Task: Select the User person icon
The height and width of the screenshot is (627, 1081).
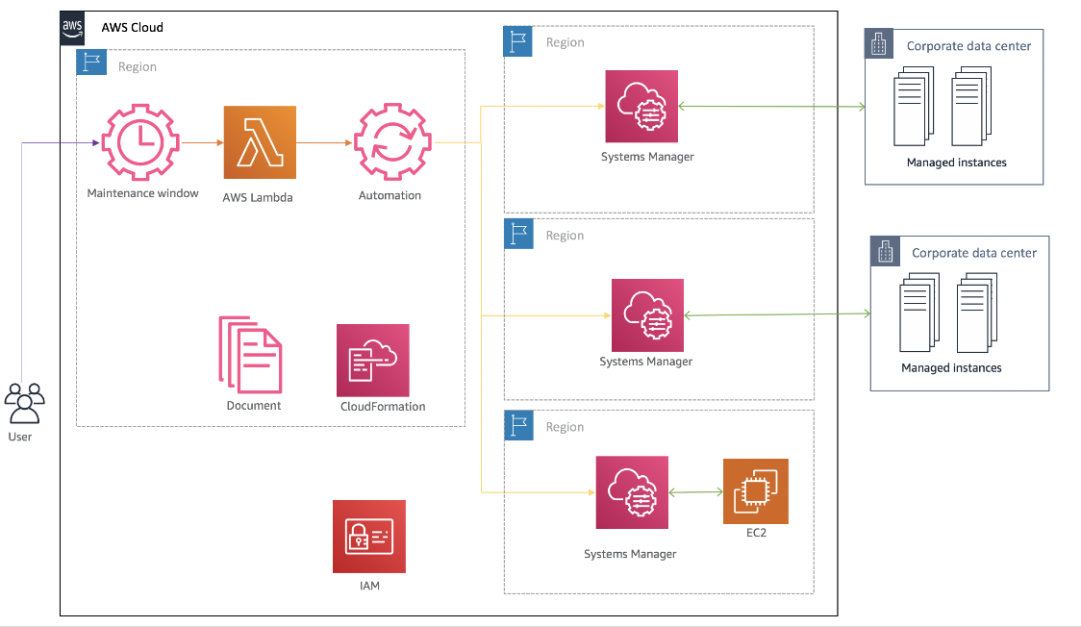Action: coord(25,404)
